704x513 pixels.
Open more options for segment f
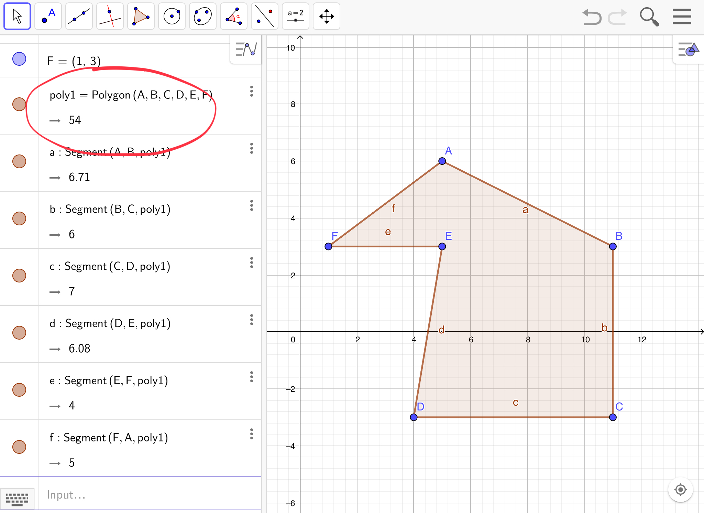click(252, 434)
